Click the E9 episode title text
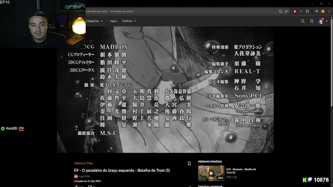The image size is (333, 187). [122, 170]
